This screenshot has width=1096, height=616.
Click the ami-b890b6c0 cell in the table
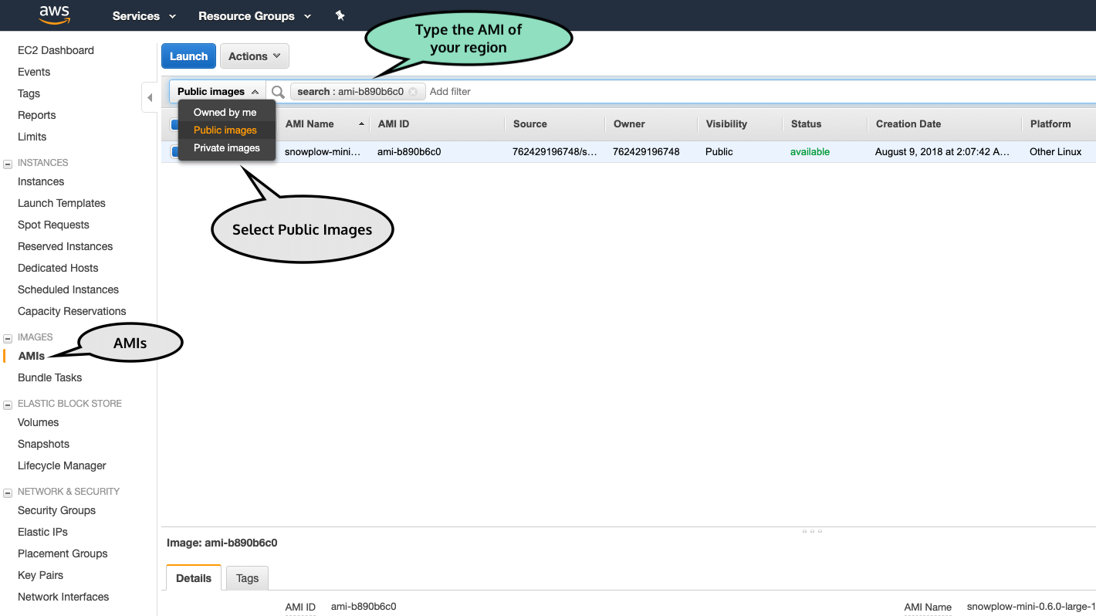409,152
